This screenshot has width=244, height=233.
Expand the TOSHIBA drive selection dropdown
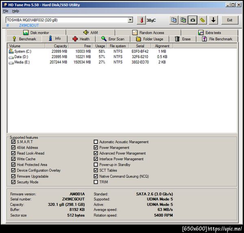[130, 20]
